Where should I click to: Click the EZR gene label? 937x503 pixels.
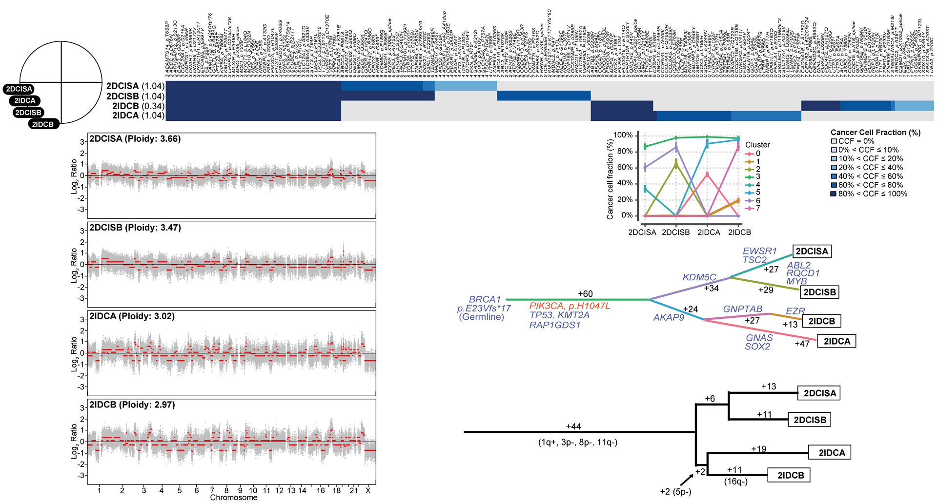795,311
